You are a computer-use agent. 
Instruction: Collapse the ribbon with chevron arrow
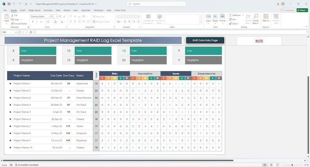tap(306, 27)
